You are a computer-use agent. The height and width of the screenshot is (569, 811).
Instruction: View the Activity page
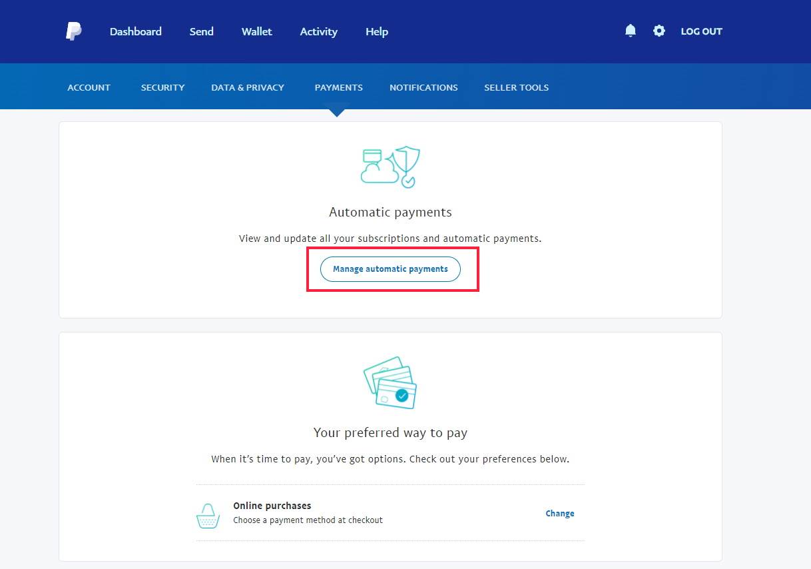(318, 31)
